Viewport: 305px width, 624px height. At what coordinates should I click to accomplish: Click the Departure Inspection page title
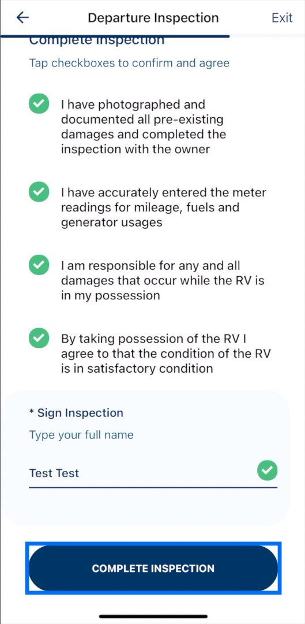click(153, 18)
